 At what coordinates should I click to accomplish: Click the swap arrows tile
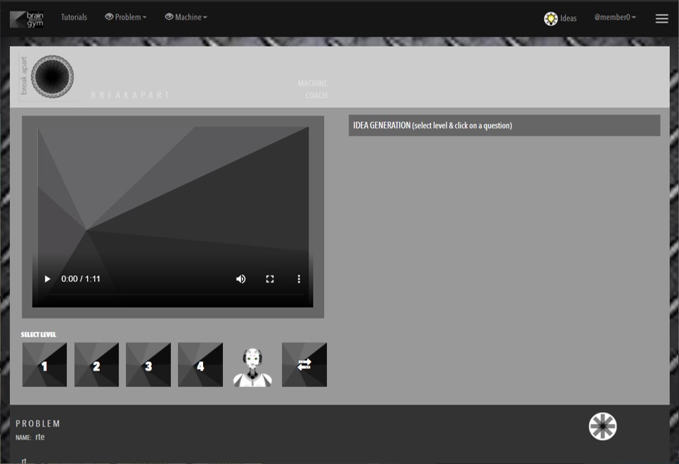tap(304, 365)
